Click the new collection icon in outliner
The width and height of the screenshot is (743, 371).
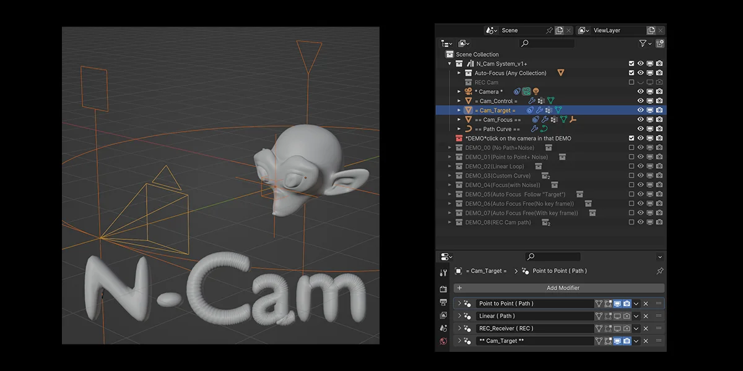[x=660, y=43]
